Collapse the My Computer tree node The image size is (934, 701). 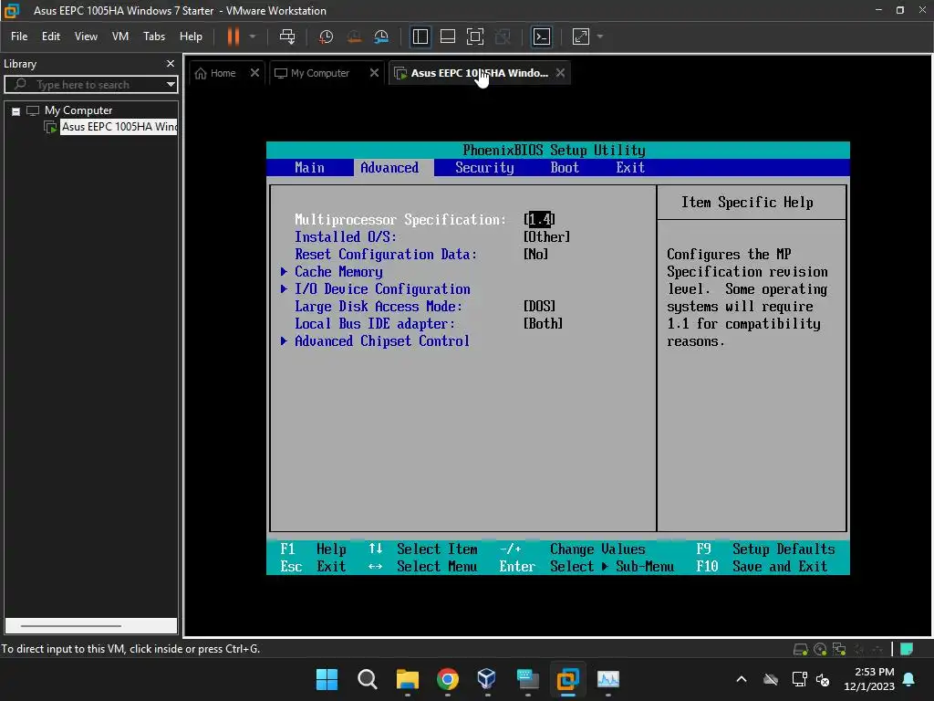(16, 110)
